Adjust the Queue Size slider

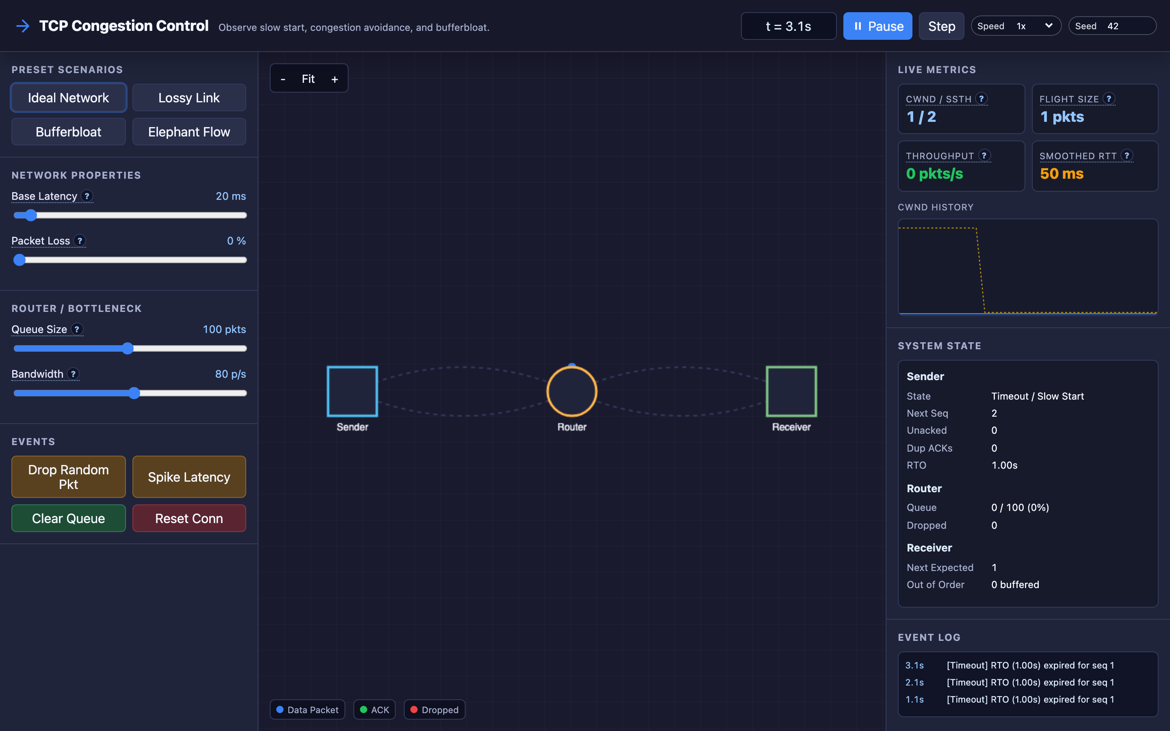click(130, 348)
